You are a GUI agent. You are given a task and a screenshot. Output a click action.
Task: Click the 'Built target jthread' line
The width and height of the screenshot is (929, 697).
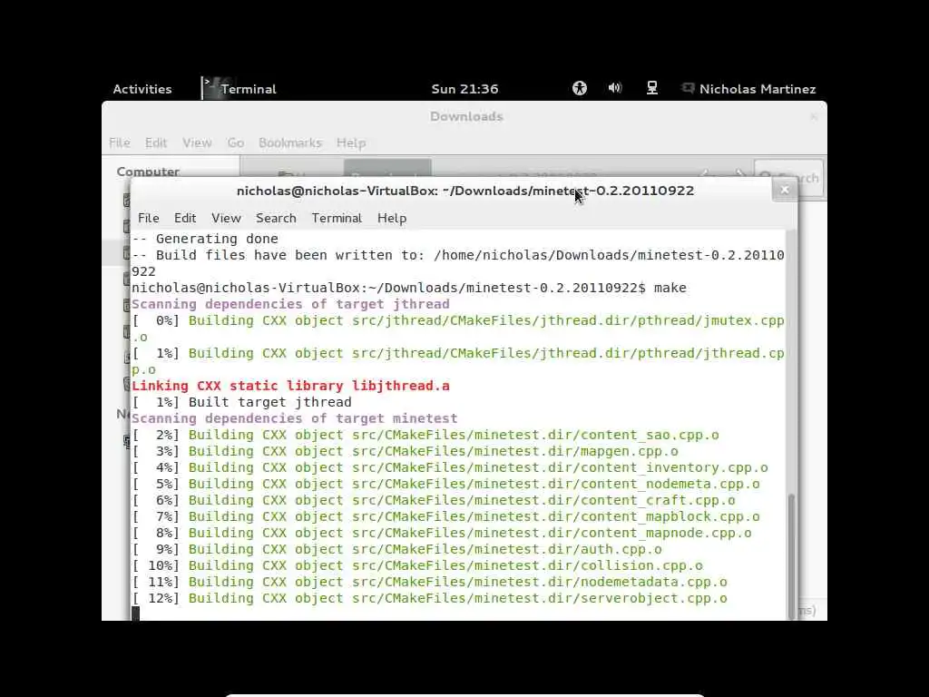point(241,402)
